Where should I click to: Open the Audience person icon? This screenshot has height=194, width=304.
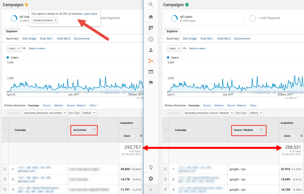tap(151, 50)
